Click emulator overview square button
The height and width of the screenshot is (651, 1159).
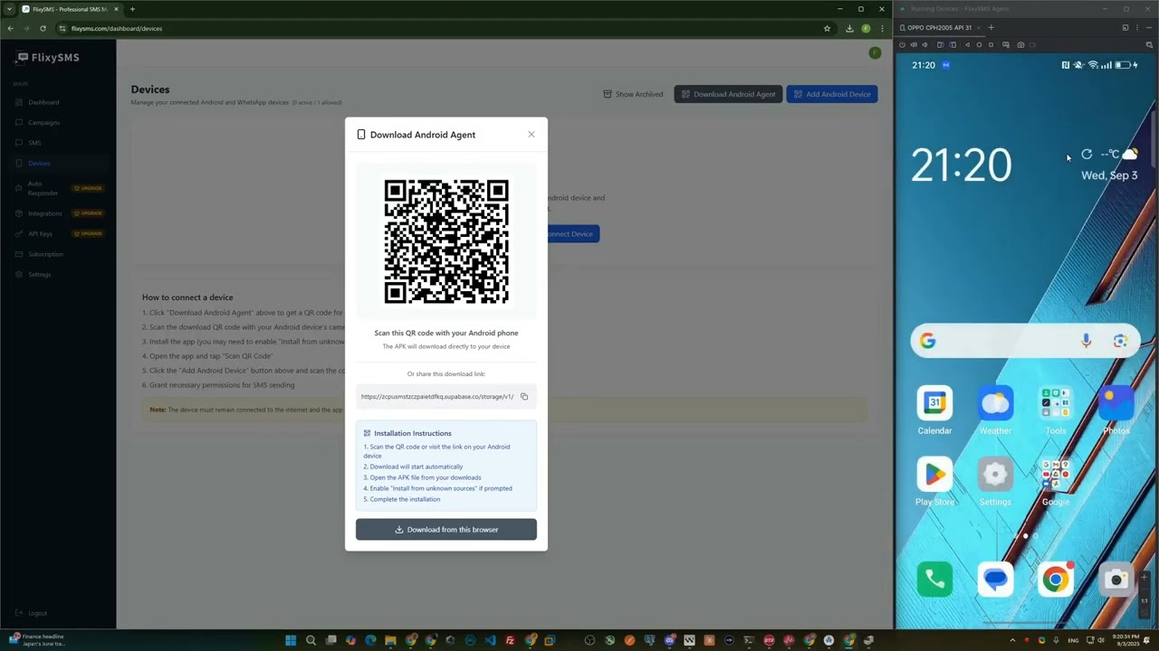point(991,44)
